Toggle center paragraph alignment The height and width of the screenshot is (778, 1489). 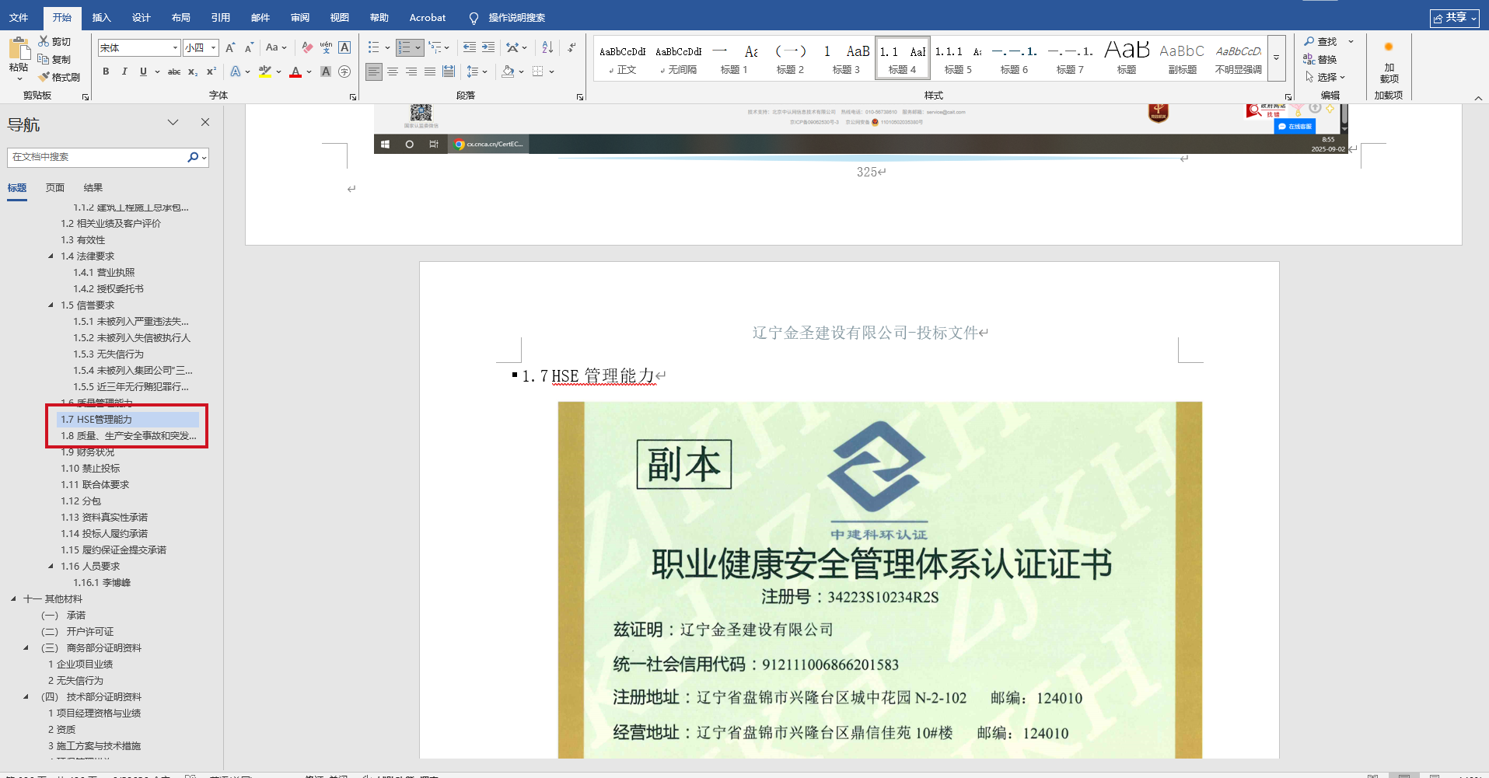click(x=393, y=72)
